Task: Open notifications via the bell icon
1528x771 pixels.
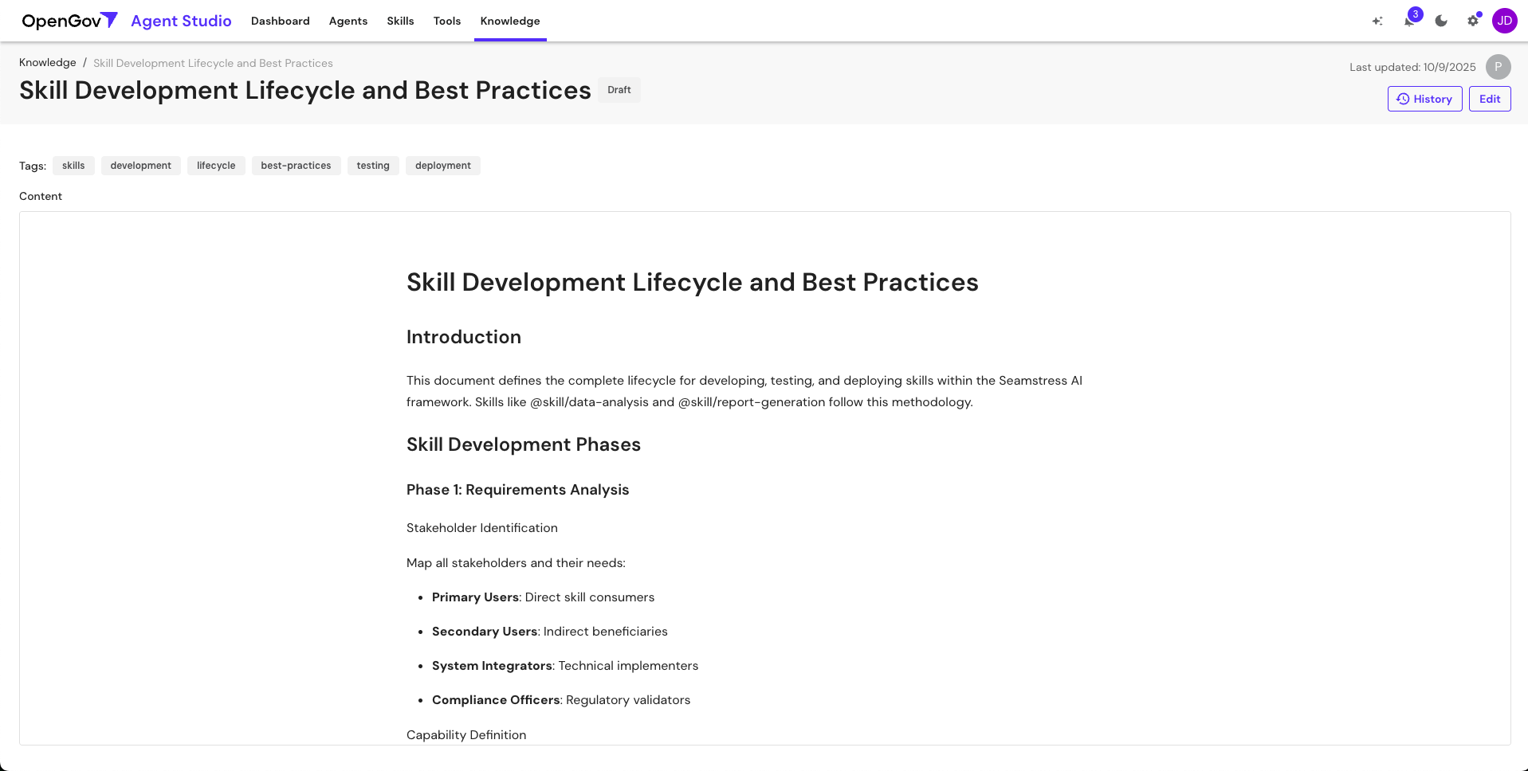Action: (x=1409, y=21)
